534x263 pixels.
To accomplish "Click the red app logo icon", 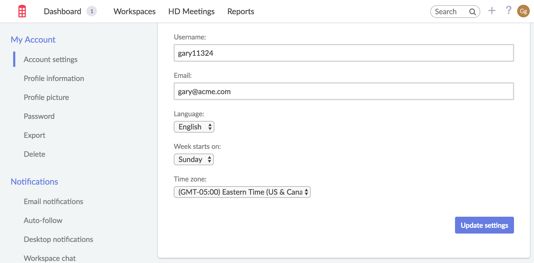I will click(22, 11).
